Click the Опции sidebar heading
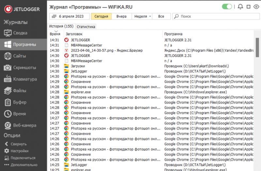The height and width of the screenshot is (171, 261). (12, 135)
